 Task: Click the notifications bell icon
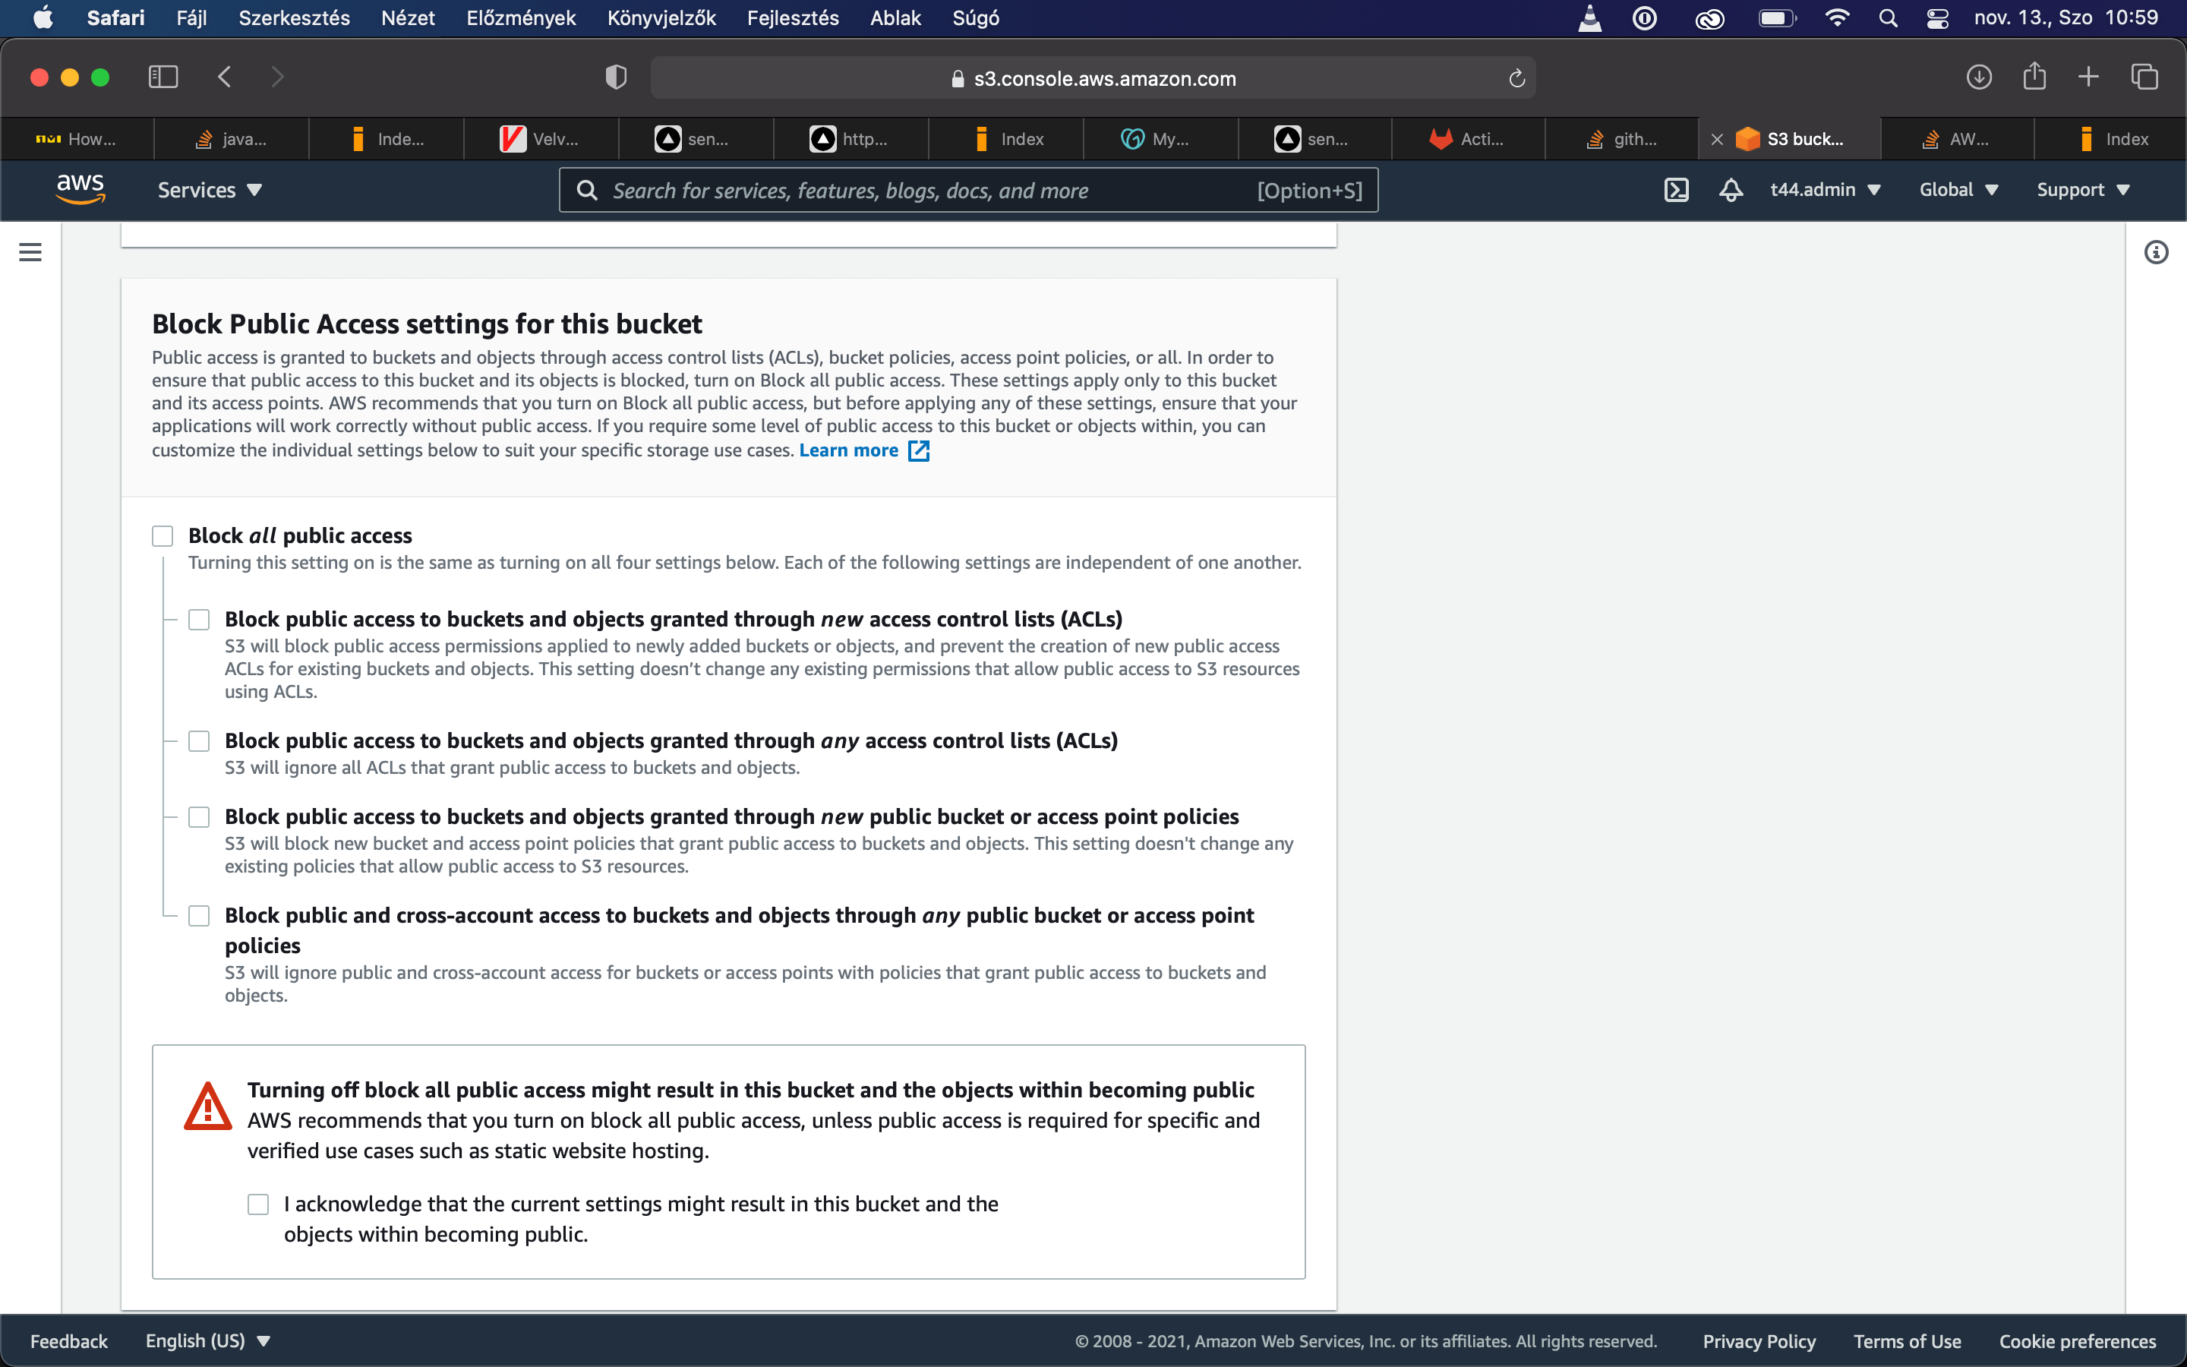(1731, 190)
